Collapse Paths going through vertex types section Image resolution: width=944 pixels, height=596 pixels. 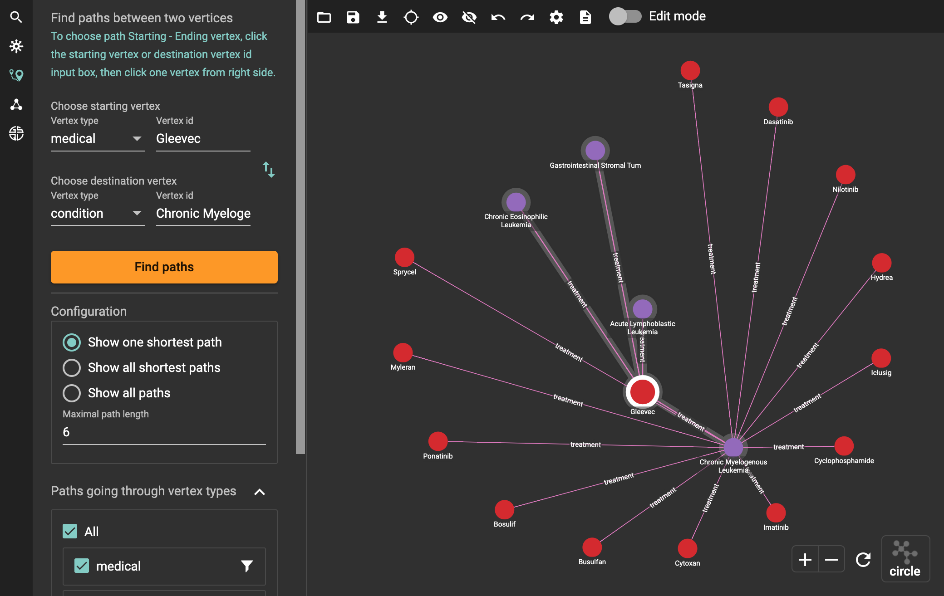260,492
